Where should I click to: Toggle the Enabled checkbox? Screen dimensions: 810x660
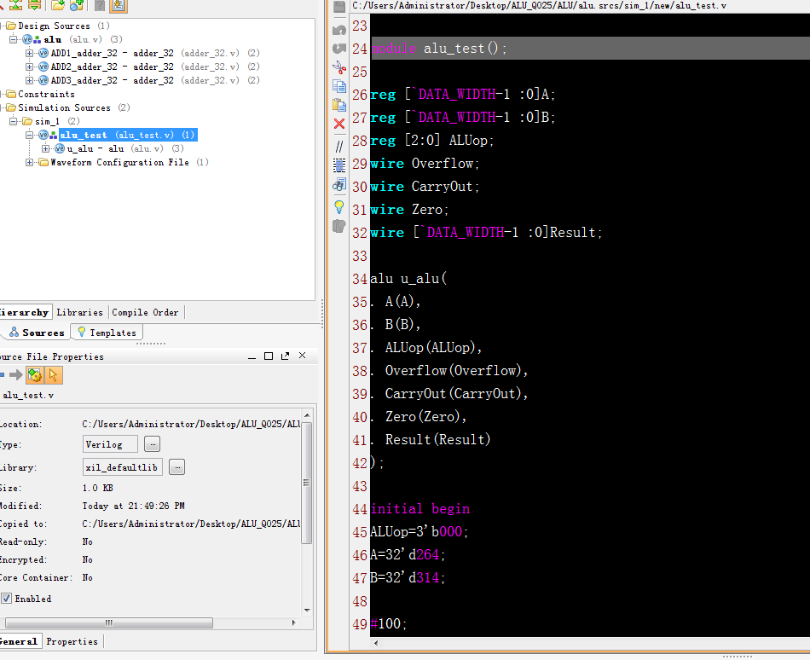[x=7, y=599]
